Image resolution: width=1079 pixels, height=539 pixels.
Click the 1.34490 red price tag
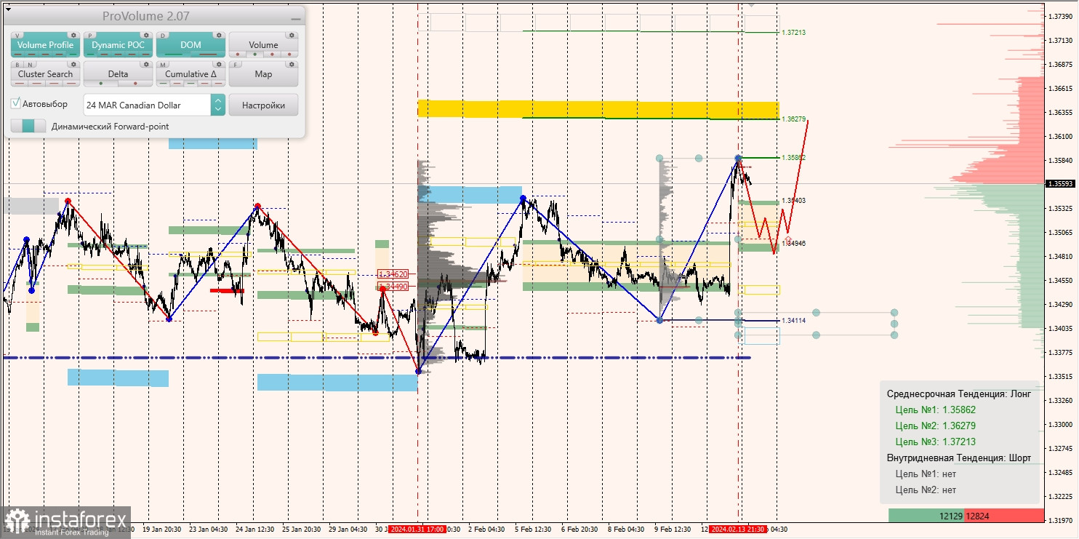click(393, 287)
